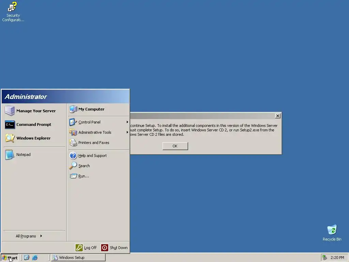Click the Administrator user name header

click(x=26, y=97)
